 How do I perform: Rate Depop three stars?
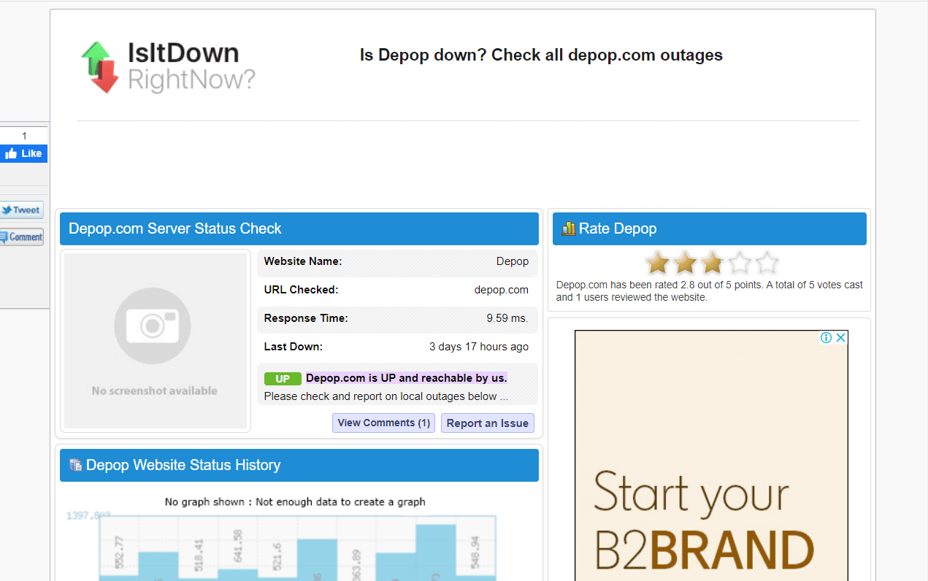(x=712, y=263)
